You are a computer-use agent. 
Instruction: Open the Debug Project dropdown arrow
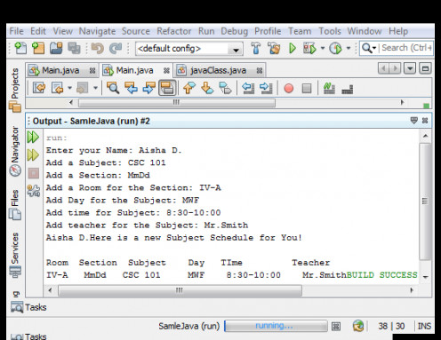point(323,48)
